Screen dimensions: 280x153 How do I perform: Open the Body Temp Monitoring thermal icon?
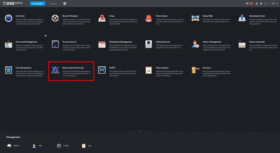(x=55, y=70)
